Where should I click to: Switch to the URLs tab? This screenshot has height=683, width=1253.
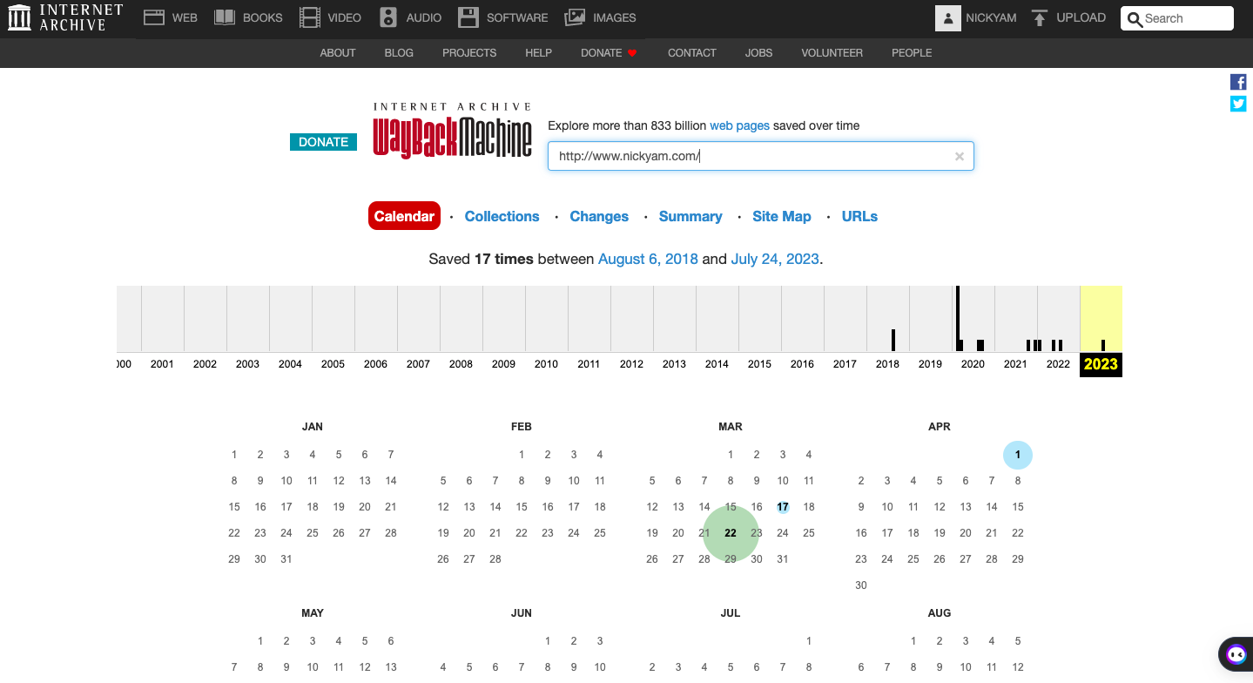click(859, 216)
